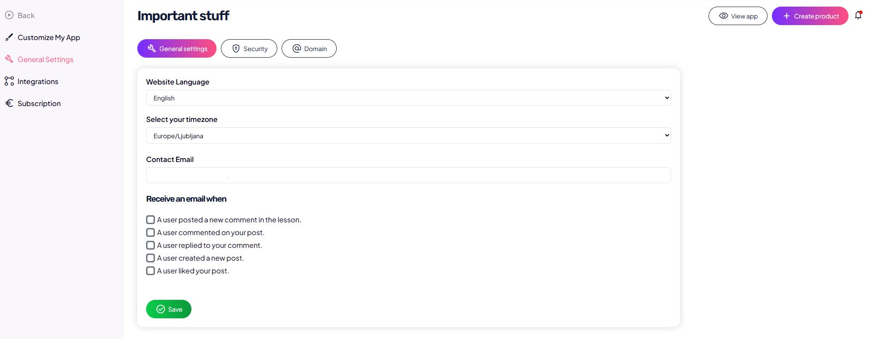Check 'A user liked your post' option
The width and height of the screenshot is (874, 339).
click(151, 271)
